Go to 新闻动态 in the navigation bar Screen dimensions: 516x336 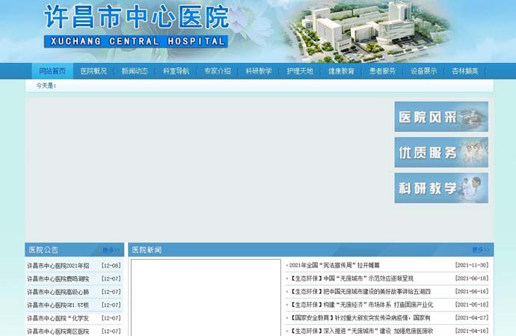135,71
